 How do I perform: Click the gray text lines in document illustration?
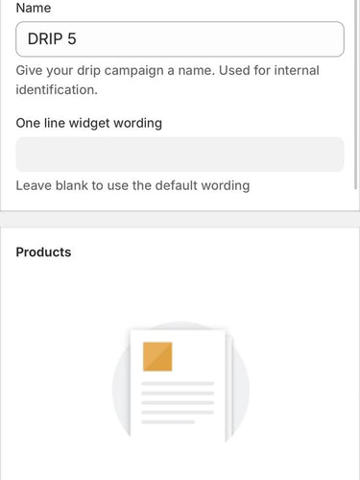pos(178,402)
